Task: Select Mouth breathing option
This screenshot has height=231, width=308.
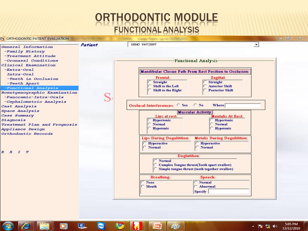Action: pyautogui.click(x=143, y=186)
